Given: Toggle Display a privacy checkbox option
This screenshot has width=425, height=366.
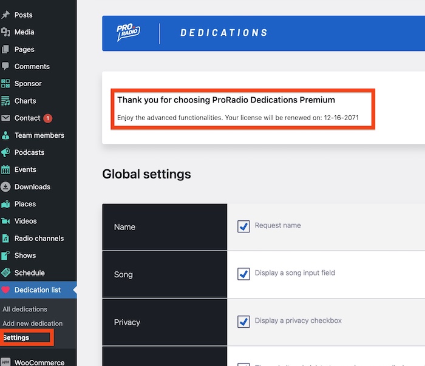Looking at the screenshot, I should [x=243, y=322].
